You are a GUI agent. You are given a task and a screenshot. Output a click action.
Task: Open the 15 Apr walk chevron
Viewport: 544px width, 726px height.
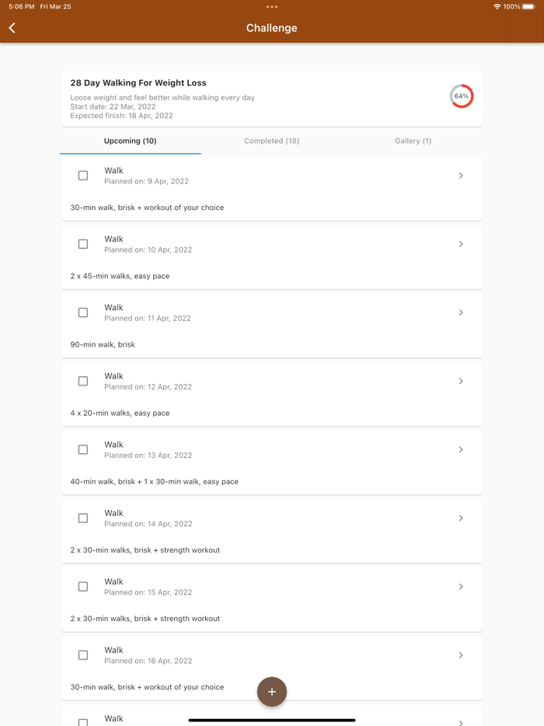[461, 587]
